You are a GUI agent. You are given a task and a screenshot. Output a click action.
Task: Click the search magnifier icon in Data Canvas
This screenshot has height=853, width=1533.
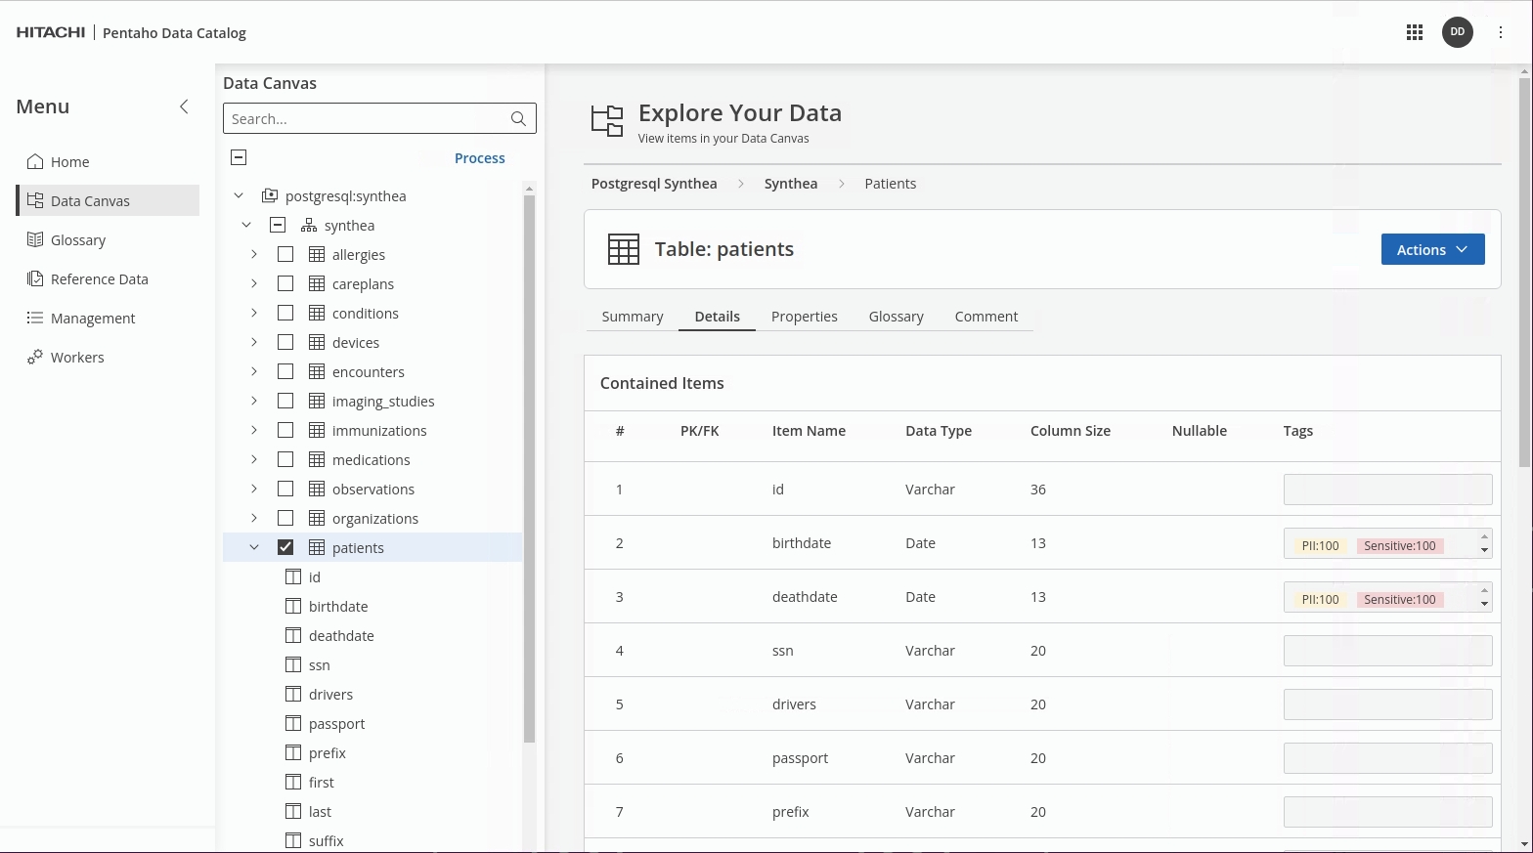click(518, 119)
